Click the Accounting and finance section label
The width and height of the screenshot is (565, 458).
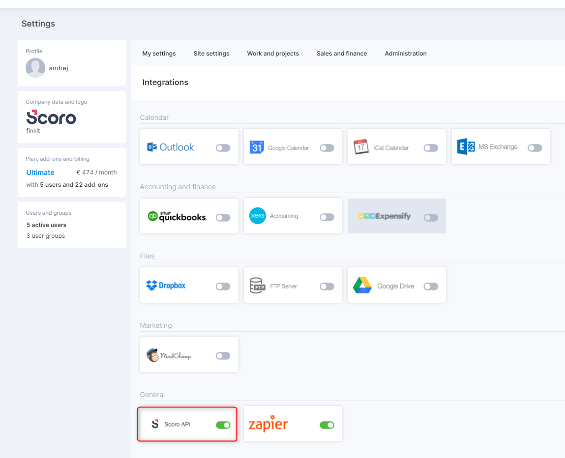click(178, 187)
